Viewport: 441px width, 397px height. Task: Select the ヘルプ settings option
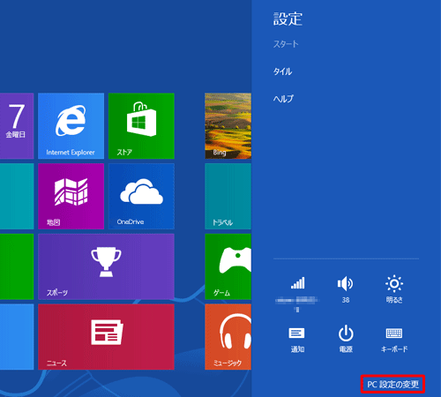[283, 99]
